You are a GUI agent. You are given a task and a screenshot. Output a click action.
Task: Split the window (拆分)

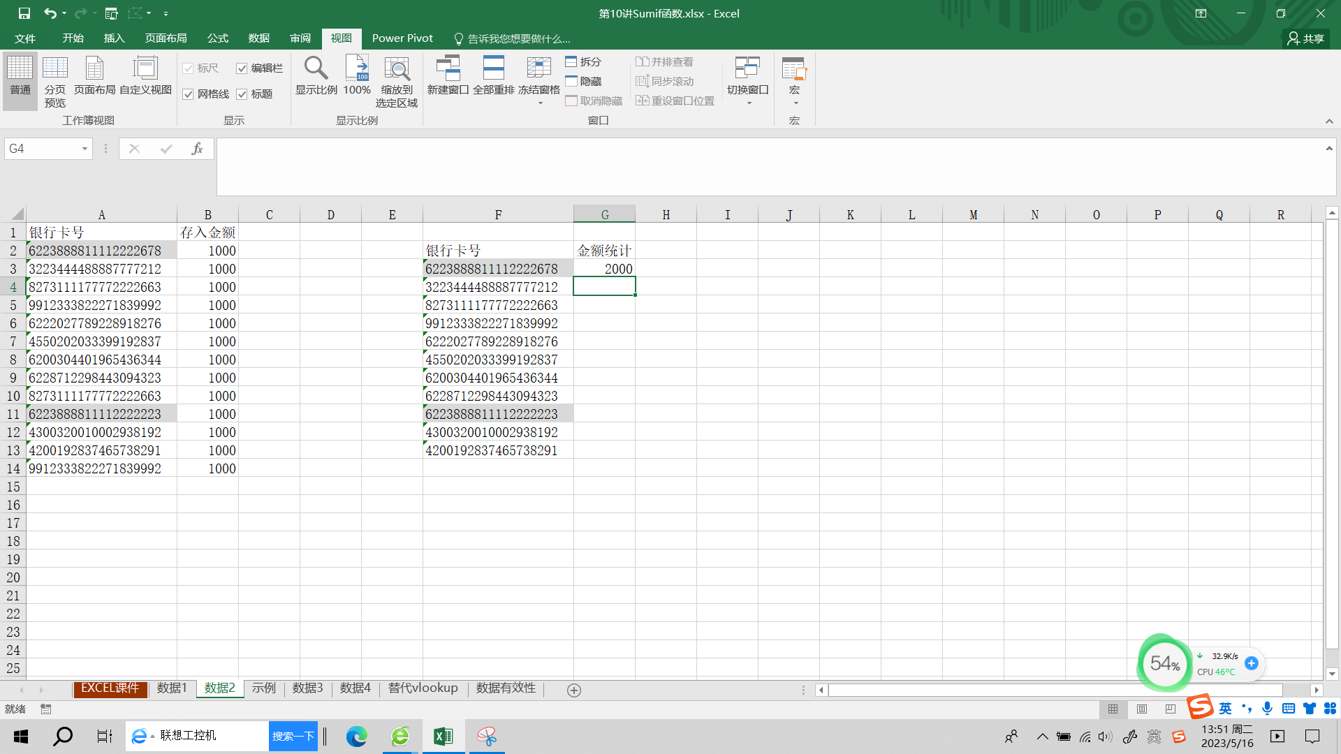click(x=583, y=61)
